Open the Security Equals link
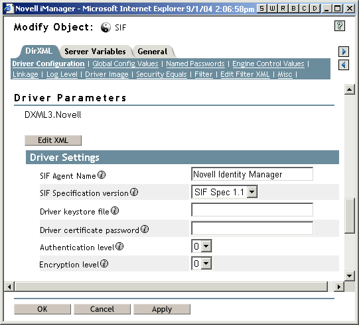The height and width of the screenshot is (325, 359). coord(161,74)
